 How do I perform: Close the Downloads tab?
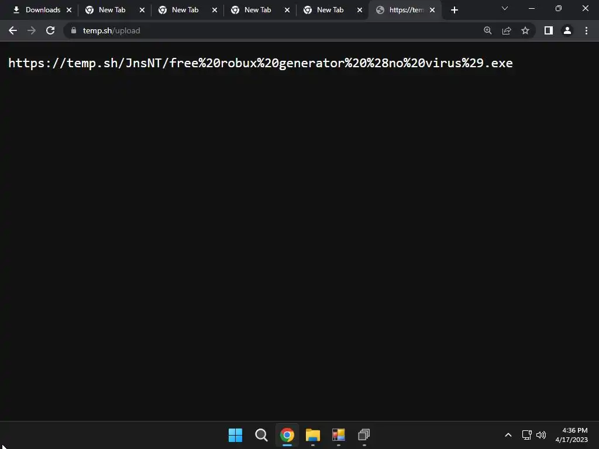click(x=69, y=10)
